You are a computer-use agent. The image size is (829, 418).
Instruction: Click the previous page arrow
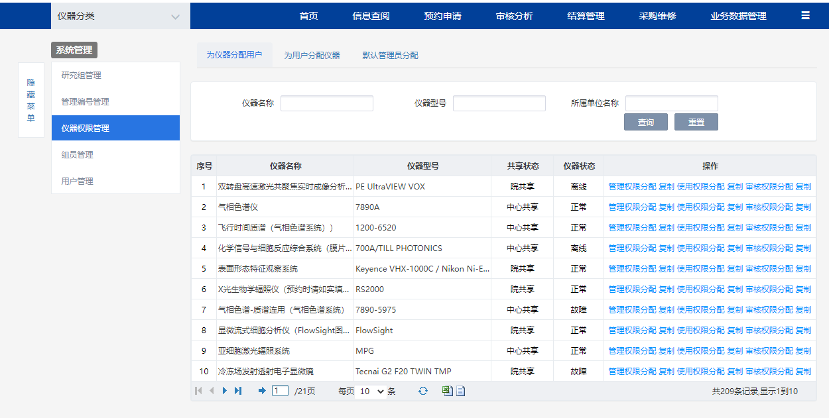coord(212,391)
